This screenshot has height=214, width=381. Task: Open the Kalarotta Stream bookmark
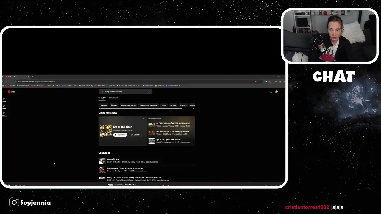(x=23, y=86)
